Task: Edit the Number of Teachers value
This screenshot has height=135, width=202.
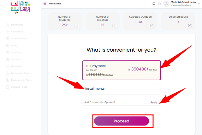Action: click(x=114, y=25)
